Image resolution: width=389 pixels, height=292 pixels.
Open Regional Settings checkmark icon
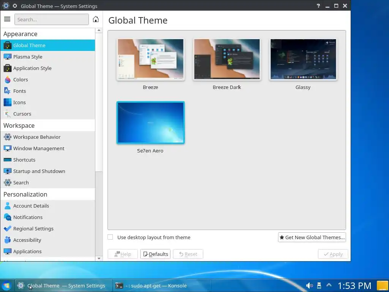[x=8, y=229]
